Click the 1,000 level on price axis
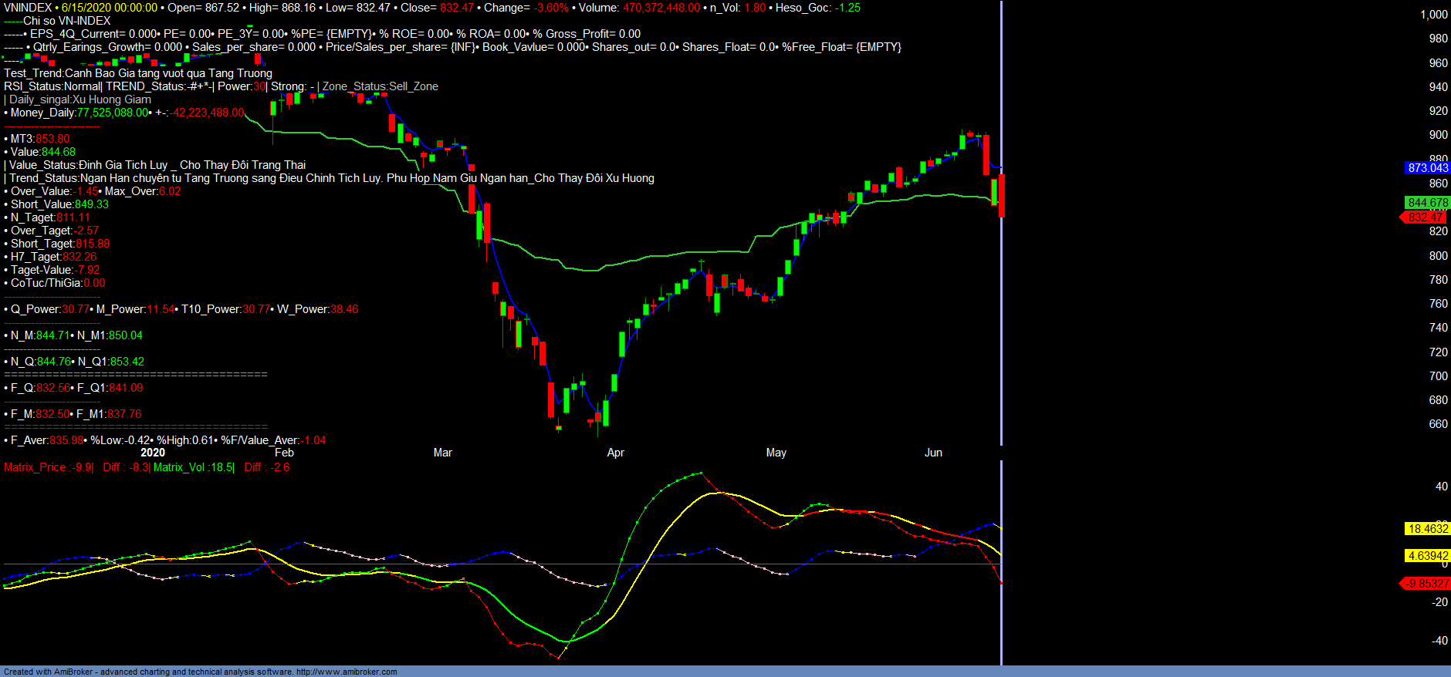Screen dimensions: 1451x677 (1433, 15)
